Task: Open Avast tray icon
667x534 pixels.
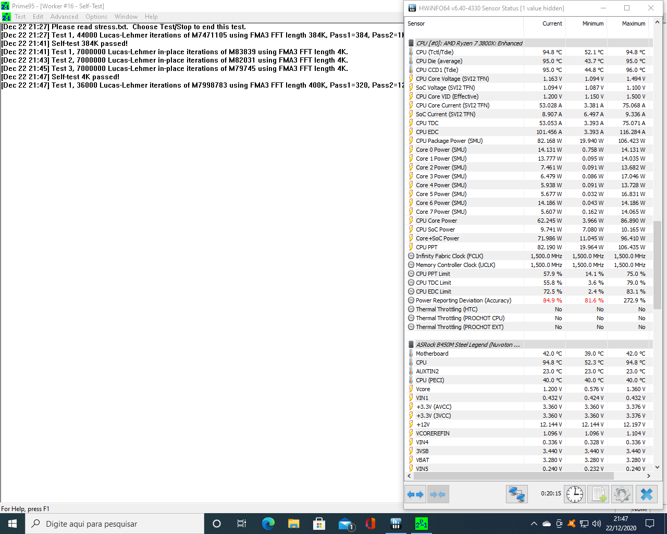Action: coord(572,524)
